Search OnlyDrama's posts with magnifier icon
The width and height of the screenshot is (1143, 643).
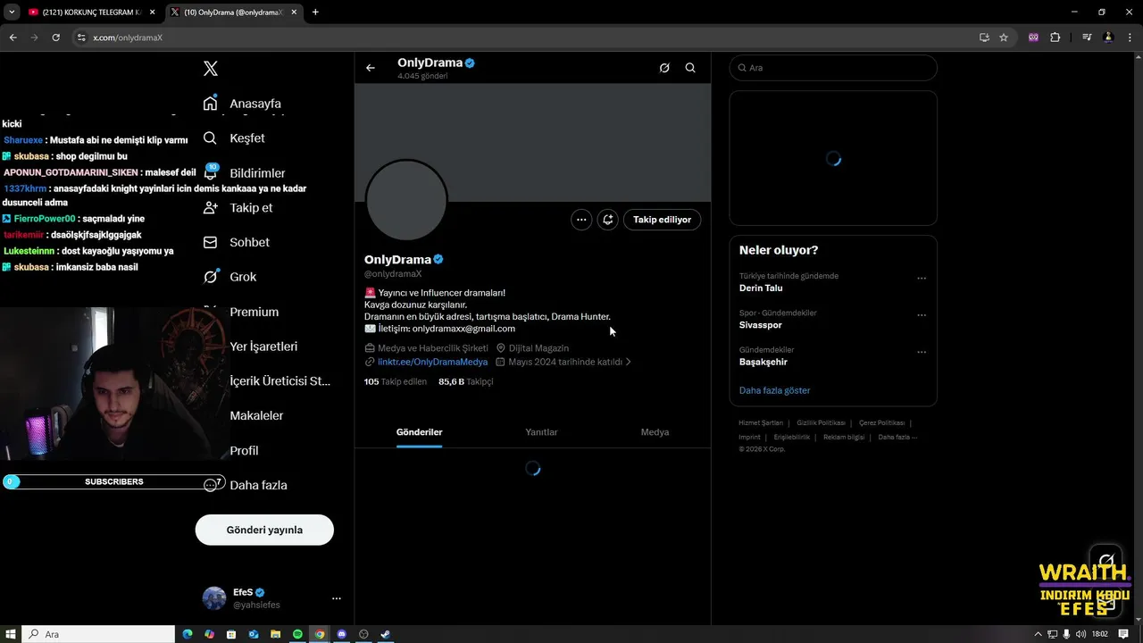coord(690,68)
